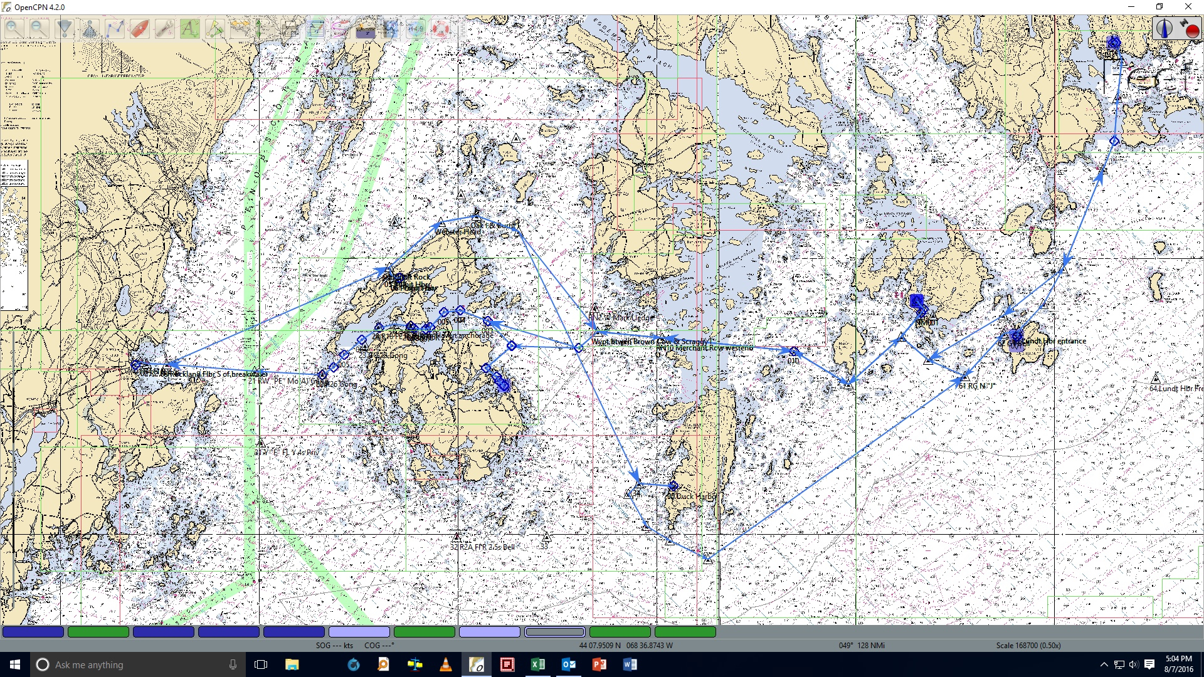Open the wrench Options settings
The height and width of the screenshot is (677, 1204).
[164, 29]
